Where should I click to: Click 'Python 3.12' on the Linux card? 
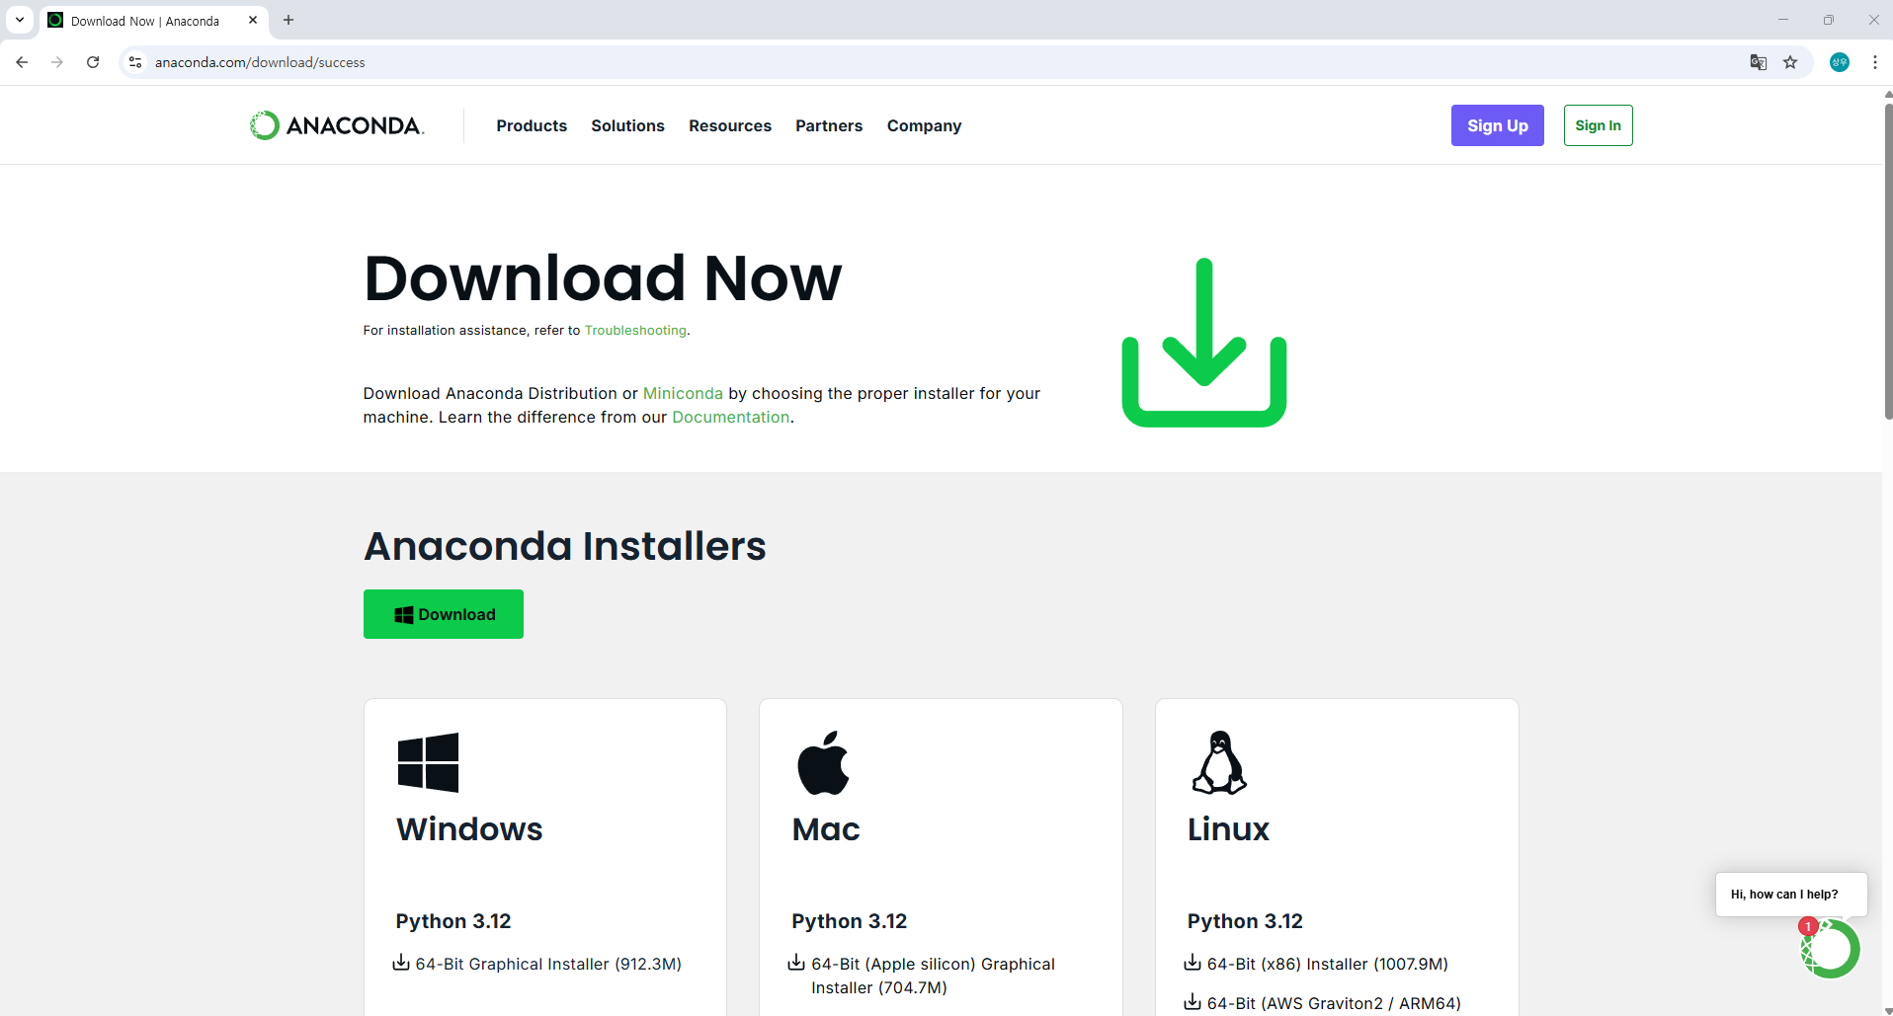[x=1245, y=921]
